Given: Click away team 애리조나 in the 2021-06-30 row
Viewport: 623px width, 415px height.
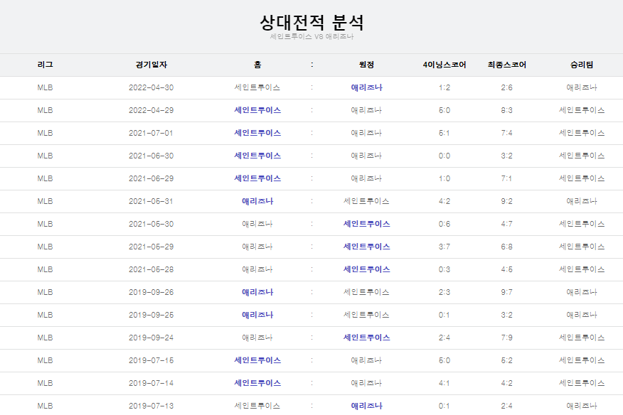Looking at the screenshot, I should pyautogui.click(x=366, y=156).
